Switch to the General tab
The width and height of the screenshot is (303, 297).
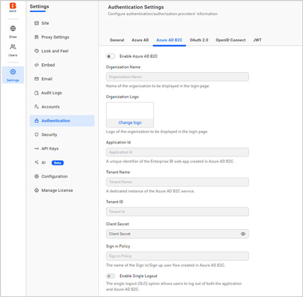click(117, 40)
